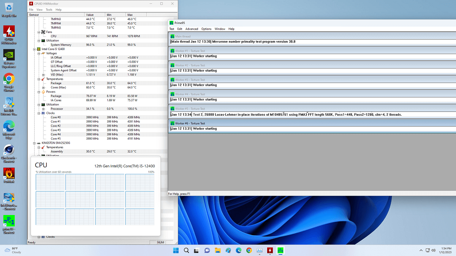Open HWMonitor Tools menu
The image size is (456, 256).
point(49,9)
